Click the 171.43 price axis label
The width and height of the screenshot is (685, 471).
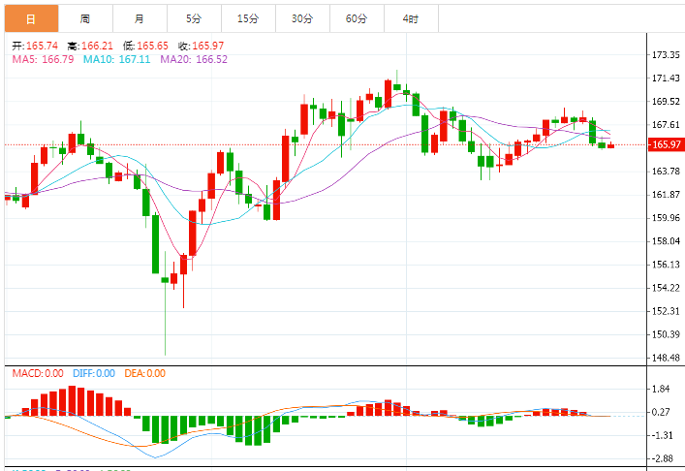[x=666, y=78]
